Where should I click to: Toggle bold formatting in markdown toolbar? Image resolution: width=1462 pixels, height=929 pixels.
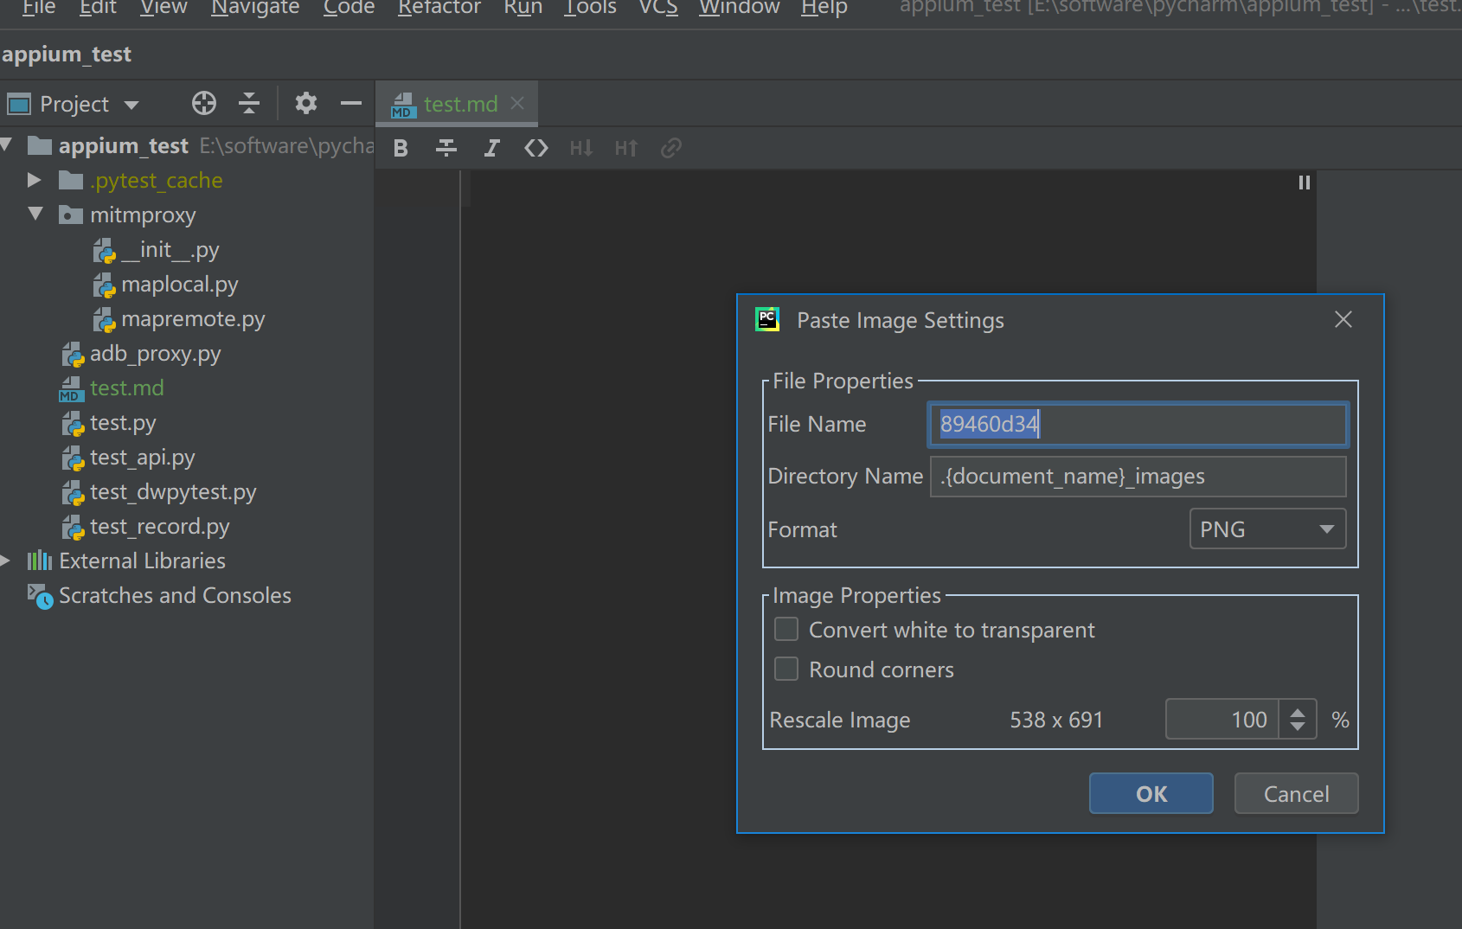pos(401,148)
